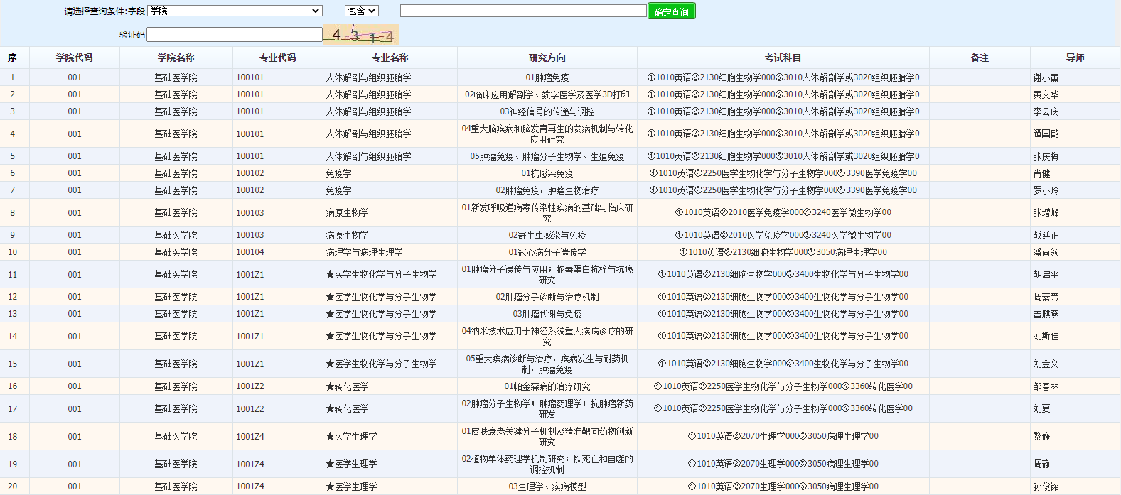This screenshot has width=1121, height=495.
Task: Select advisor name 刘斯佳
Action: click(1046, 336)
